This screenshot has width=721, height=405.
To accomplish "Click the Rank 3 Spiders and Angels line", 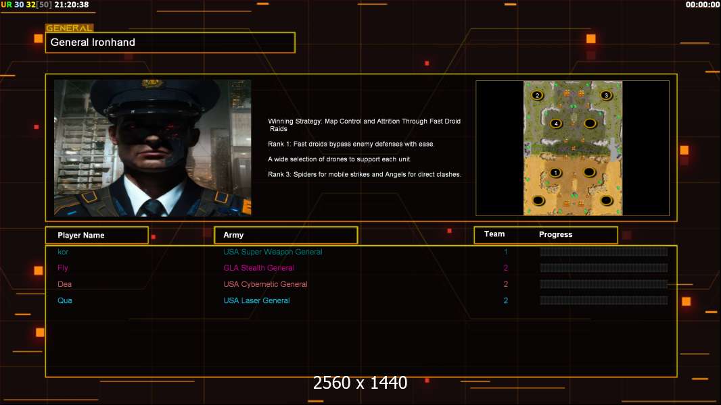I will pyautogui.click(x=364, y=174).
